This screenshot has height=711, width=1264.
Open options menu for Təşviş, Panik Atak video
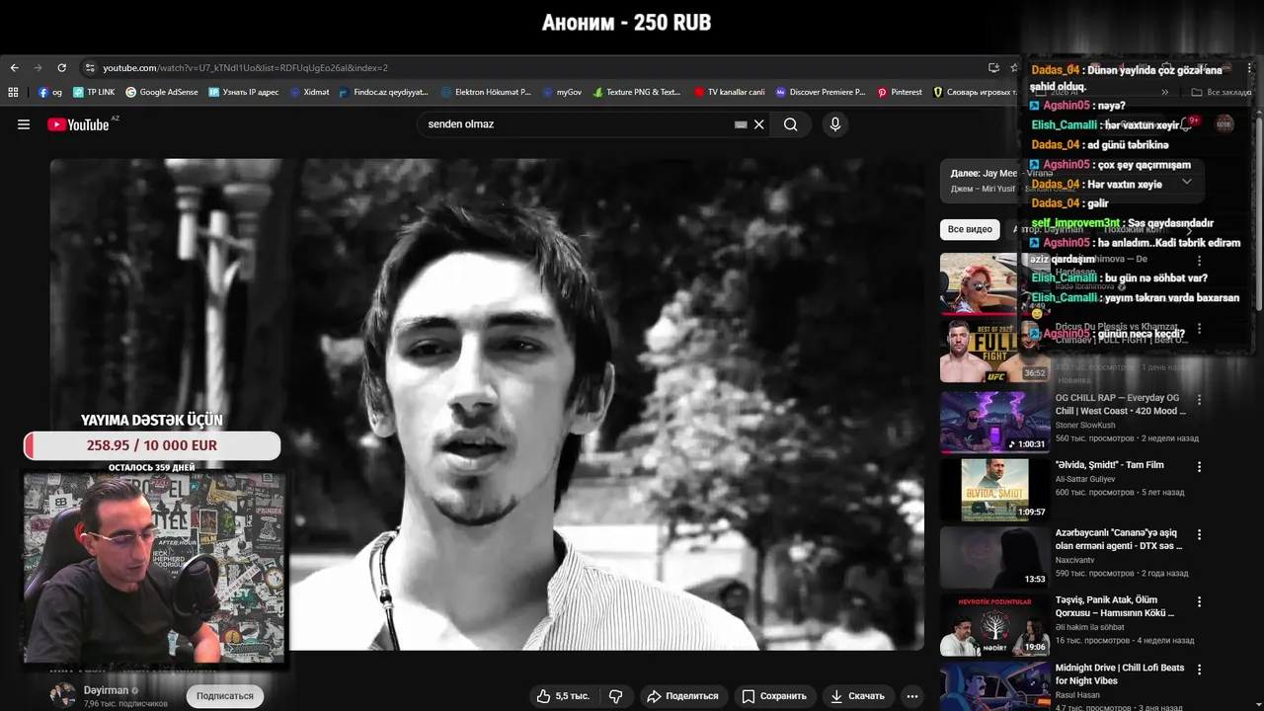click(1200, 601)
